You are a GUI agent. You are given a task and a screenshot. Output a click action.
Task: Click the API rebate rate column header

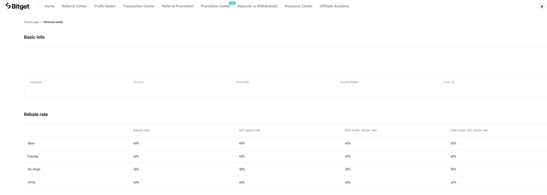coord(250,130)
